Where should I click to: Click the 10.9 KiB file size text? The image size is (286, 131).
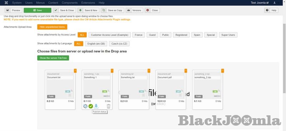click(162, 101)
